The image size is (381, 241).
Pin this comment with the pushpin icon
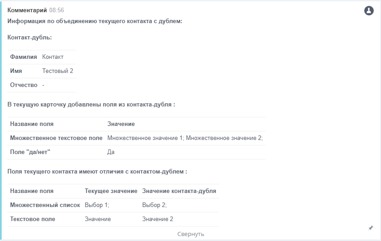click(x=371, y=228)
